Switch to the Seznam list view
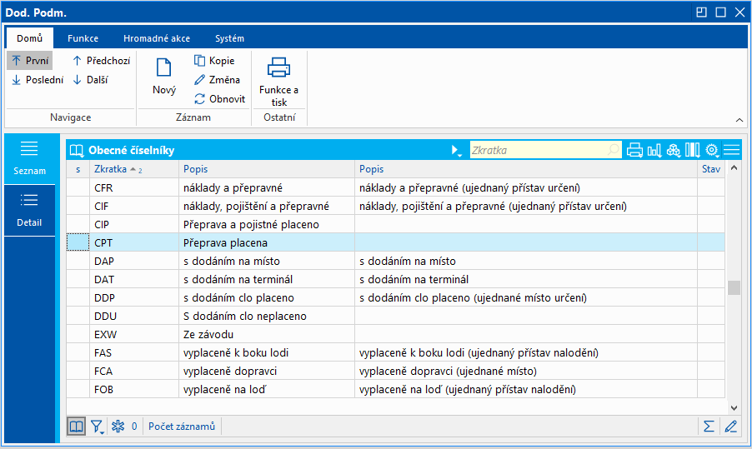 click(x=29, y=157)
